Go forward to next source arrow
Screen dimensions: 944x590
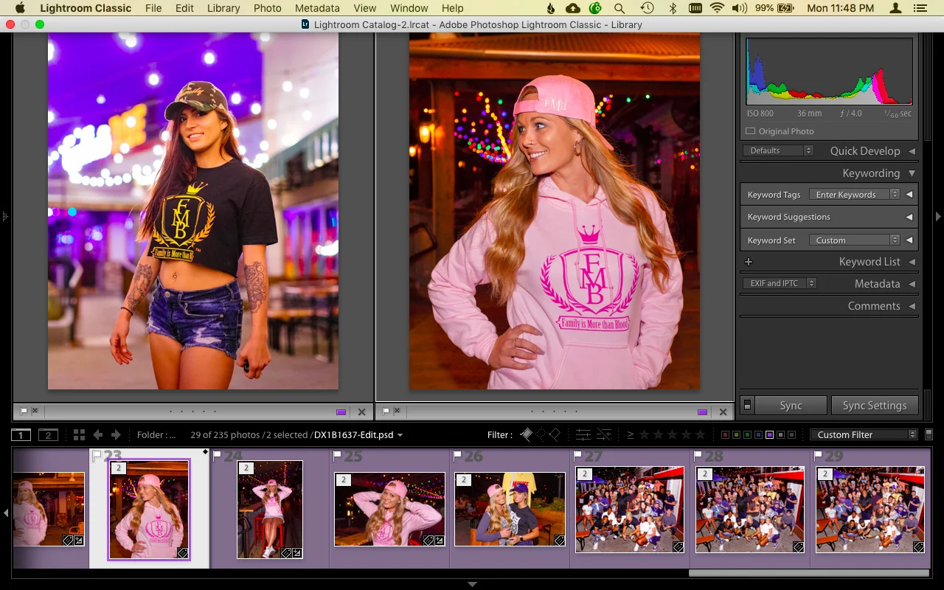click(x=116, y=435)
